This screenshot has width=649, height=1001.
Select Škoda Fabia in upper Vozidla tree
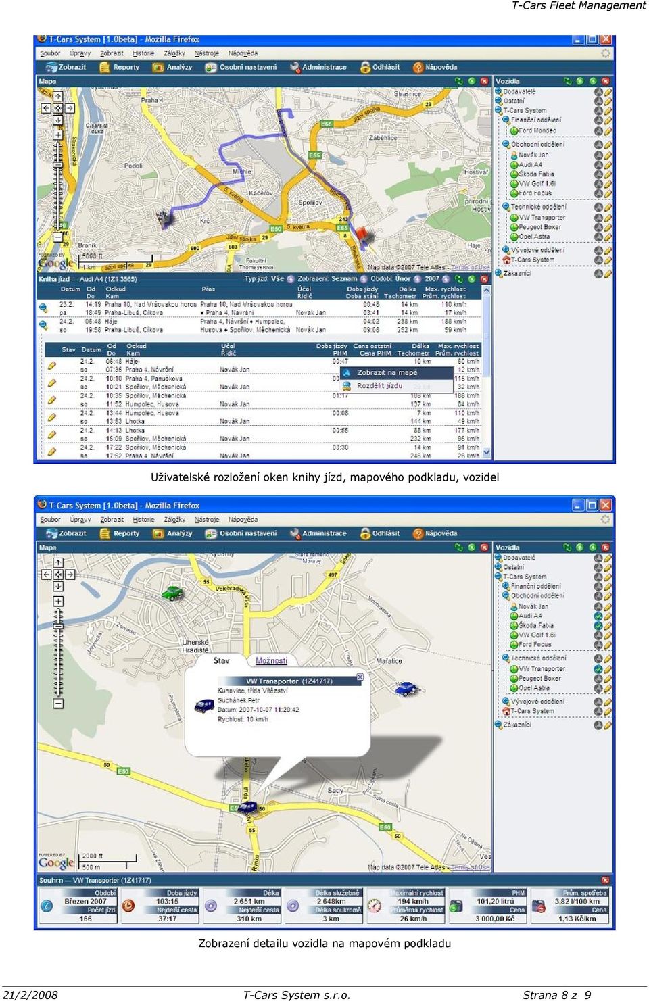[x=536, y=174]
